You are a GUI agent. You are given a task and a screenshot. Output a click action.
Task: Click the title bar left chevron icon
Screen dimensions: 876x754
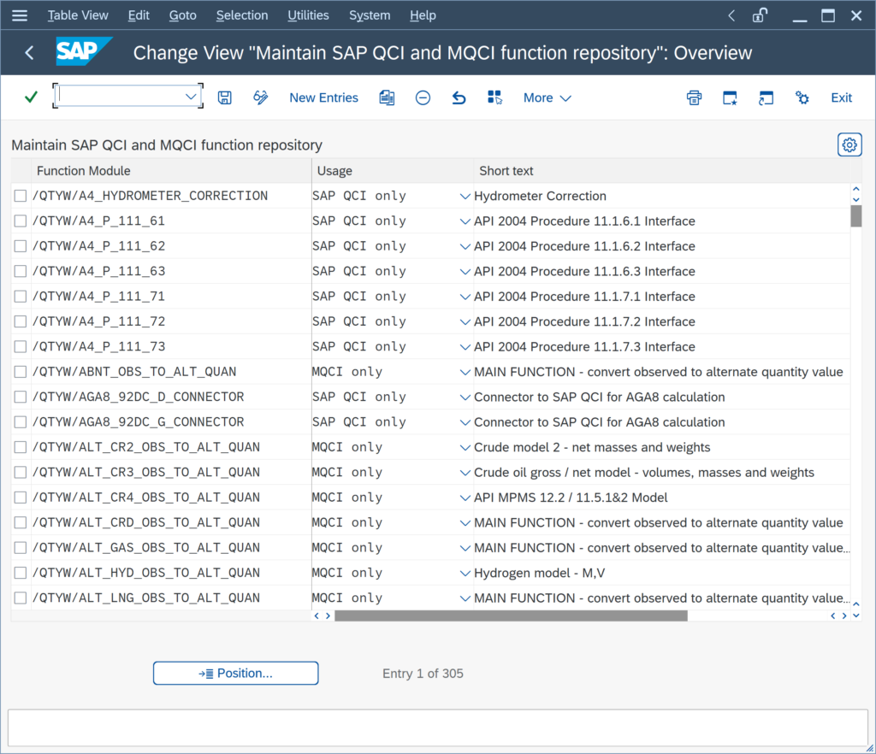pos(731,15)
